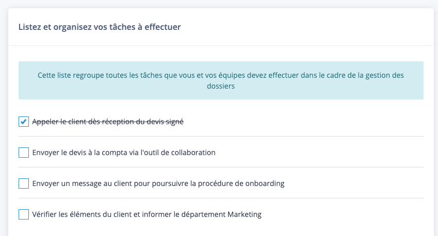Screen dimensions: 438x236
Task: Click the word 'onboarding' in the third task
Action: point(266,183)
